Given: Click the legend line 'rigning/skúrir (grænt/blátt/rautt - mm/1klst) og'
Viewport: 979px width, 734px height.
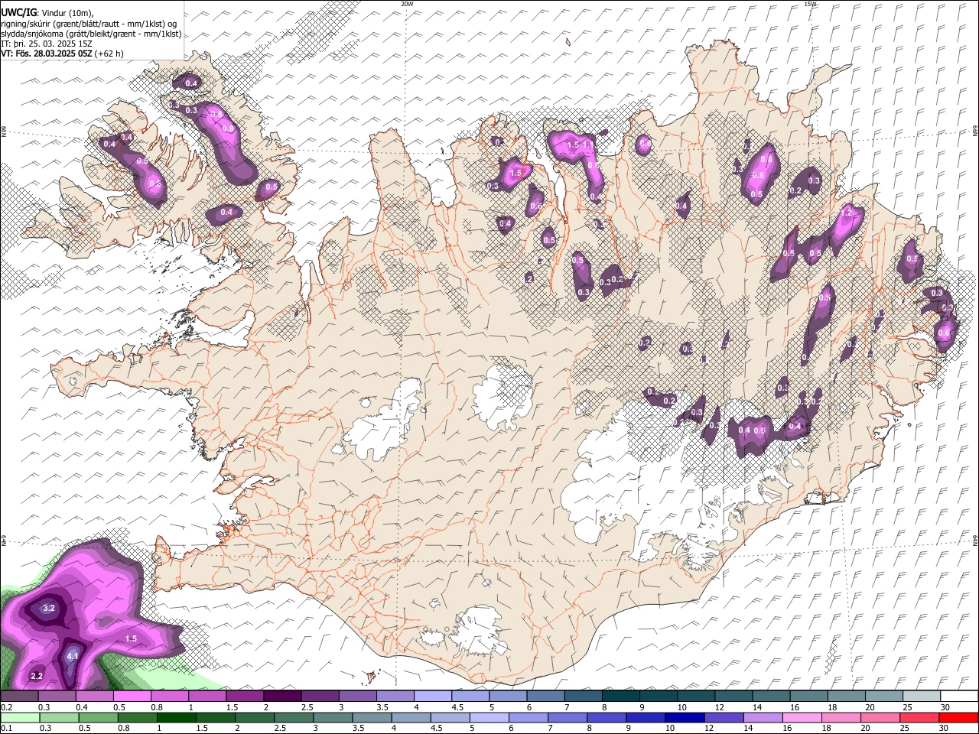Looking at the screenshot, I should (x=90, y=24).
